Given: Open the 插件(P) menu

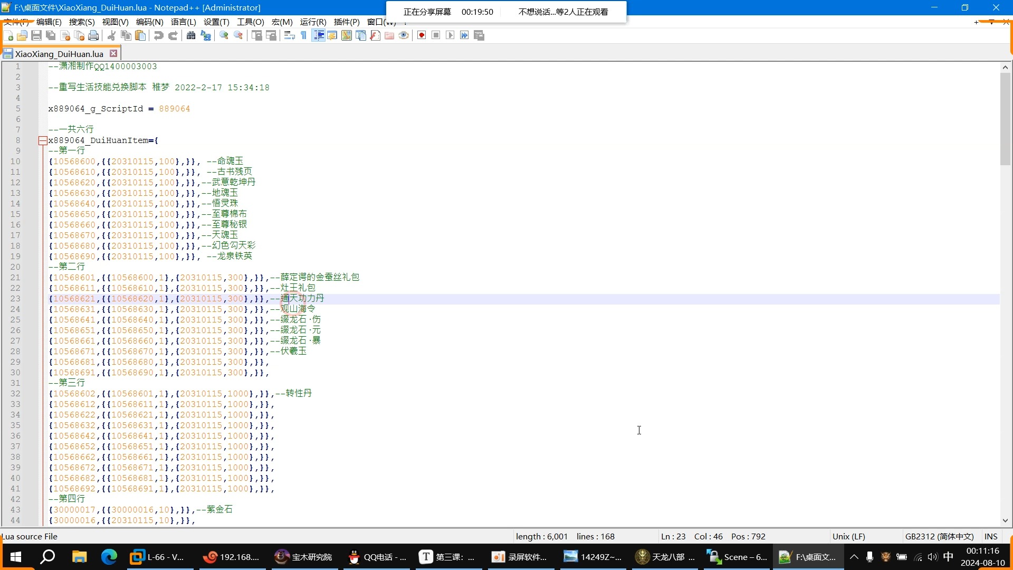Looking at the screenshot, I should click(x=347, y=22).
